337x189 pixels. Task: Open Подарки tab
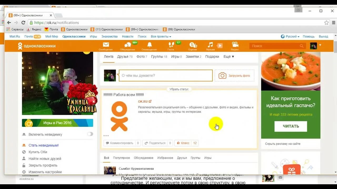click(x=212, y=56)
